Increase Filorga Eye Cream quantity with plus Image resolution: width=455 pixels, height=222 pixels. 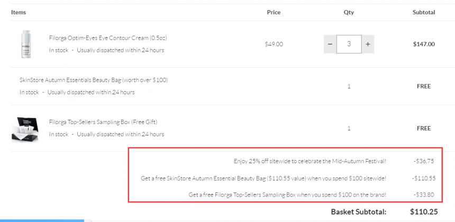pyautogui.click(x=368, y=44)
